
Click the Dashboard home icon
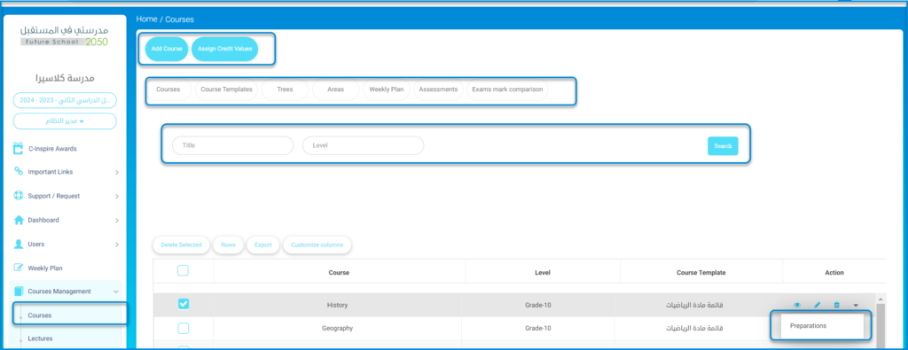pyautogui.click(x=18, y=220)
